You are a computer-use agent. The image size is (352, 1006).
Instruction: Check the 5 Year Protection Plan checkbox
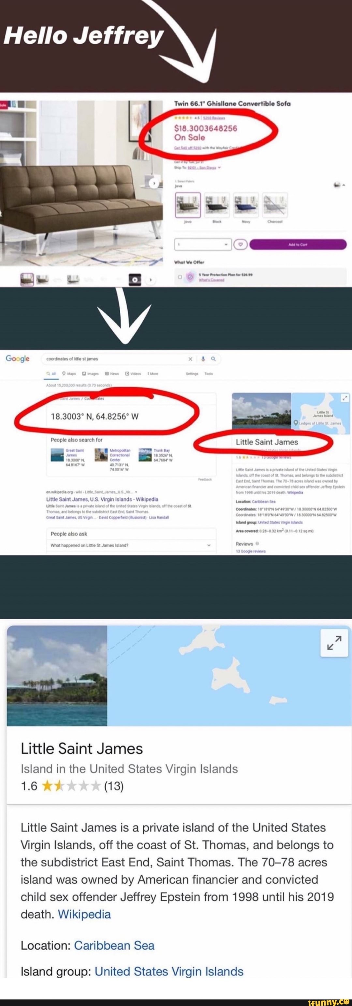click(180, 277)
